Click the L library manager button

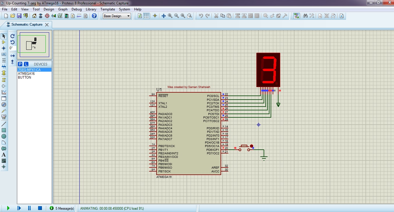26,64
